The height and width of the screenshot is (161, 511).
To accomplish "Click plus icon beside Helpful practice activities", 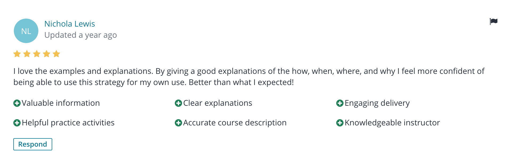I will (17, 123).
